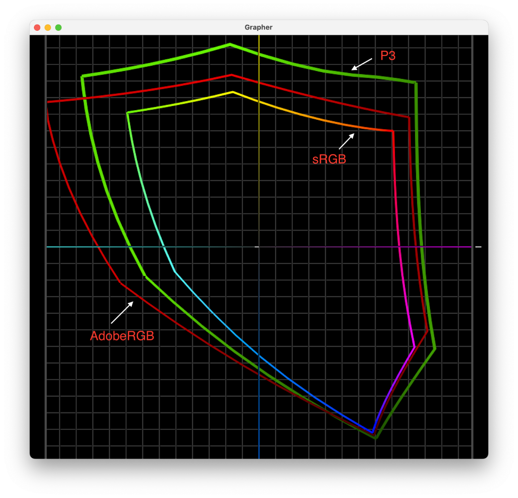Image resolution: width=518 pixels, height=498 pixels.
Task: Click the P3 label annotation
Action: click(388, 55)
